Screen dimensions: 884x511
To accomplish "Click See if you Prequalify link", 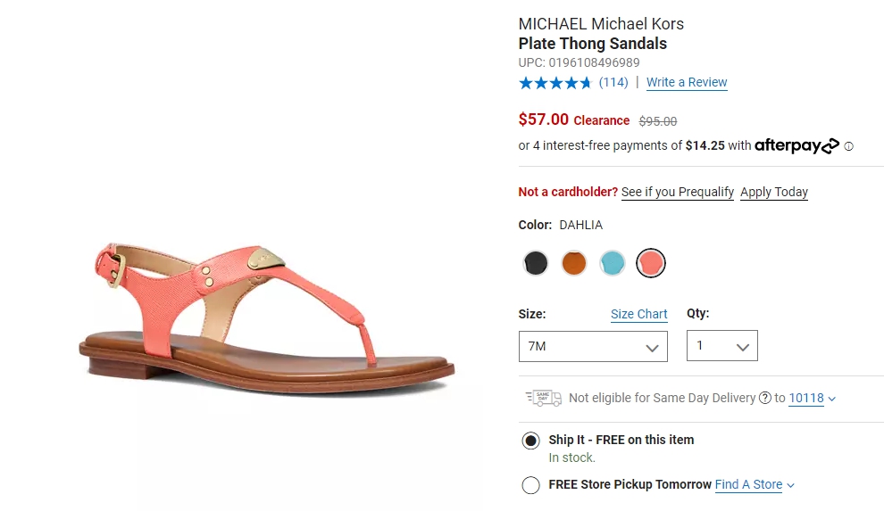I will tap(678, 192).
